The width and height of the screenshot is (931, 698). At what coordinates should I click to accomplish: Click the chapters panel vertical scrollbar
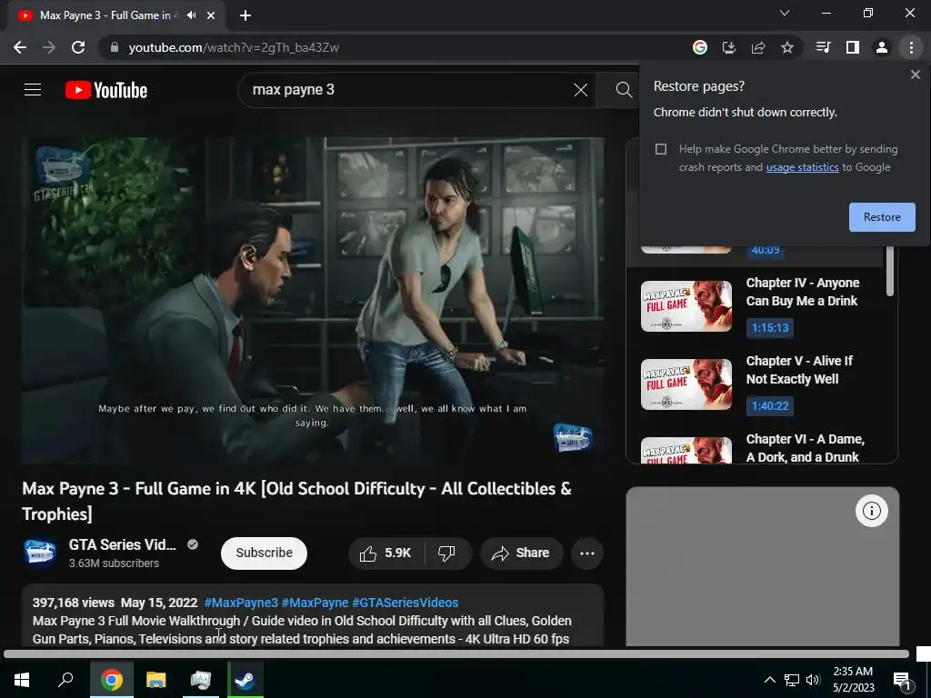(x=889, y=270)
